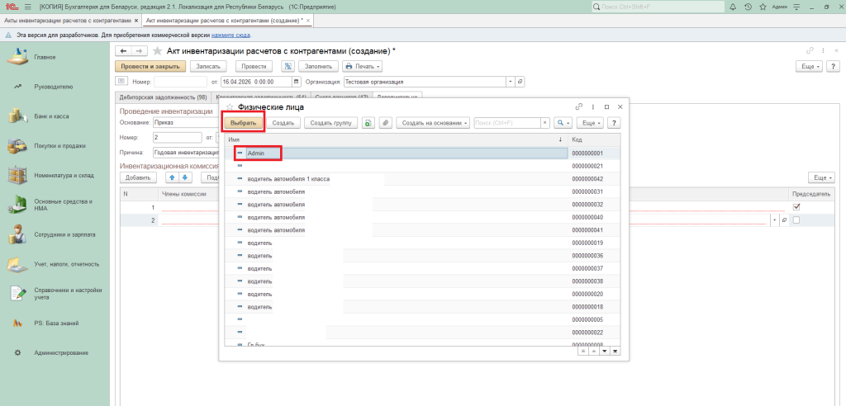846x406 pixels.
Task: Click the help question mark in dialog
Action: point(614,123)
